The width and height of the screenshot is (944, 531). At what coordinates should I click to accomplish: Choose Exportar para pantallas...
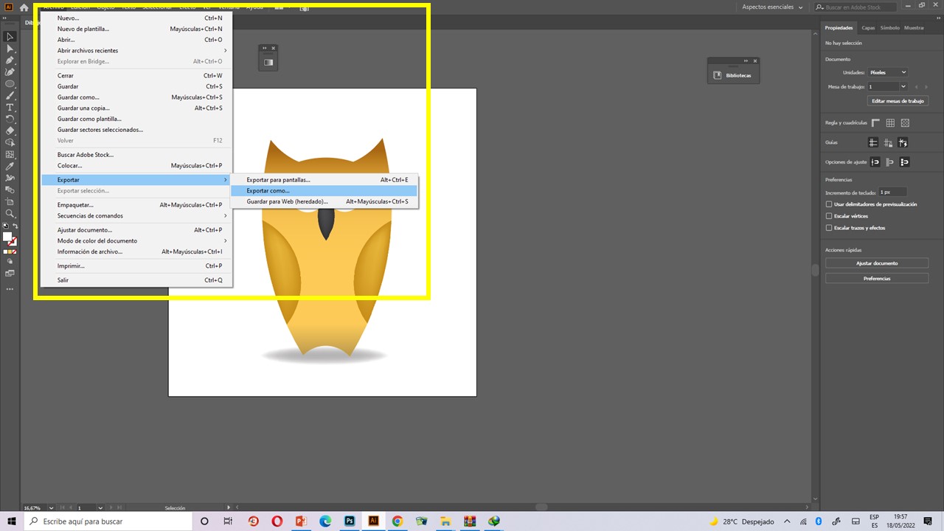[x=324, y=180]
